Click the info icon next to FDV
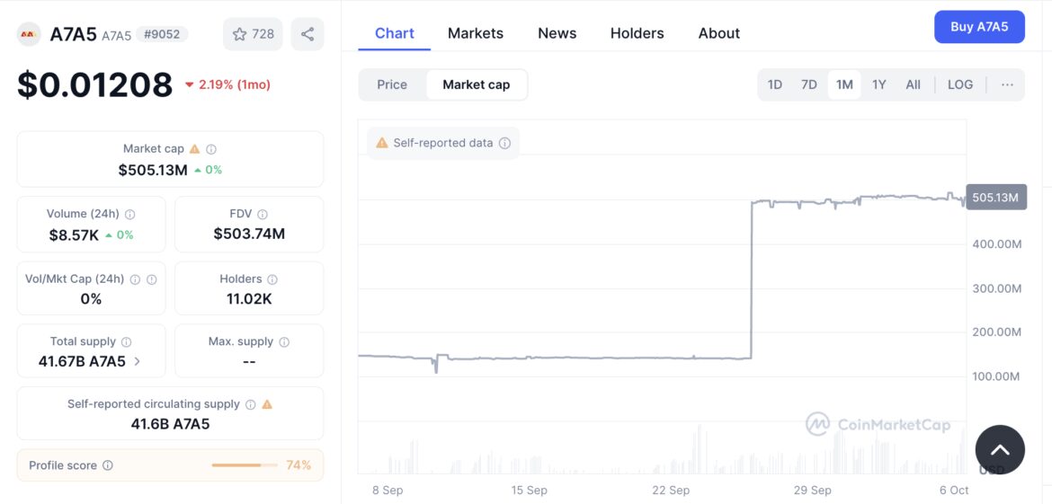The height and width of the screenshot is (504, 1052). click(263, 215)
